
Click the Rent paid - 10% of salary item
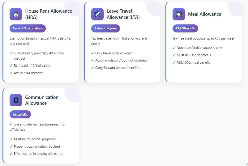[x=32, y=66]
